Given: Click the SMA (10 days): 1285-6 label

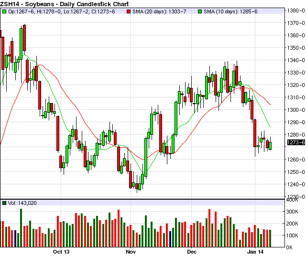Looking at the screenshot, I should 230,11.
